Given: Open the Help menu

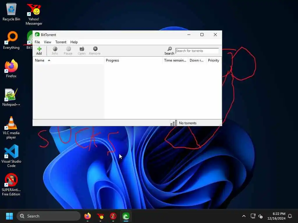Looking at the screenshot, I should click(74, 42).
